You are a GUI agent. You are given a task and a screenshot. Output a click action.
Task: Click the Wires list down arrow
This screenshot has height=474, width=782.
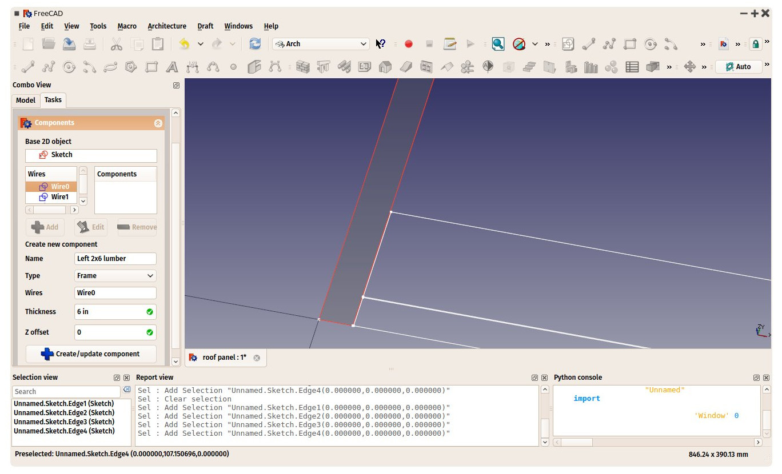[83, 201]
